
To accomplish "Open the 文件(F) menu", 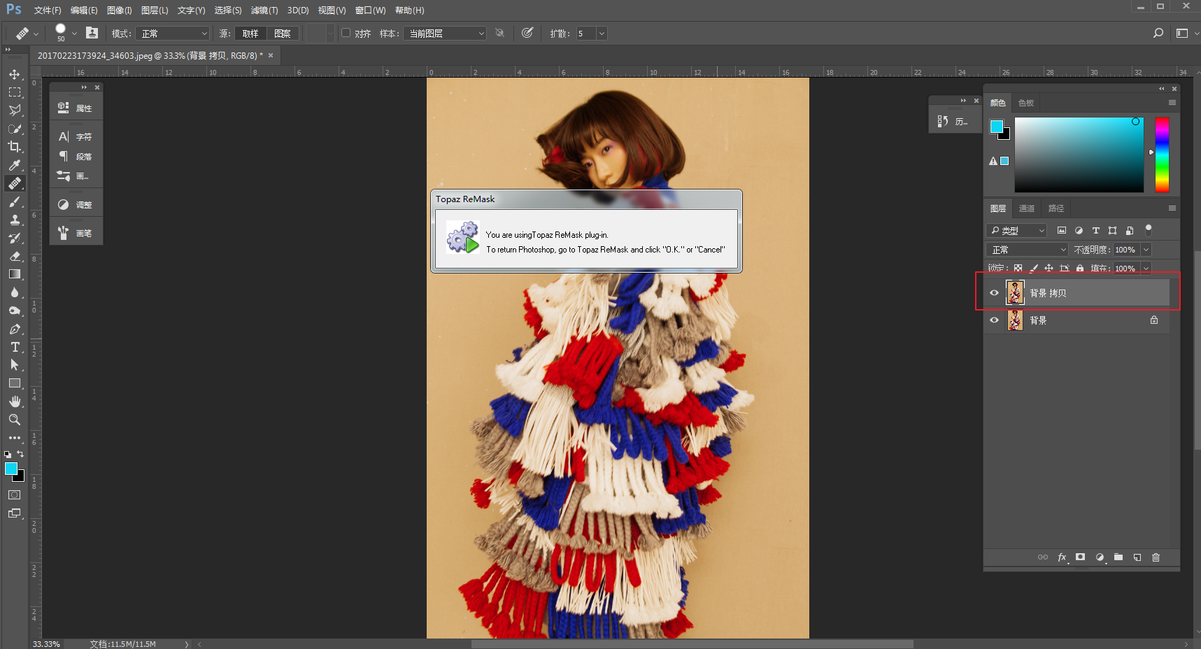I will (x=48, y=10).
